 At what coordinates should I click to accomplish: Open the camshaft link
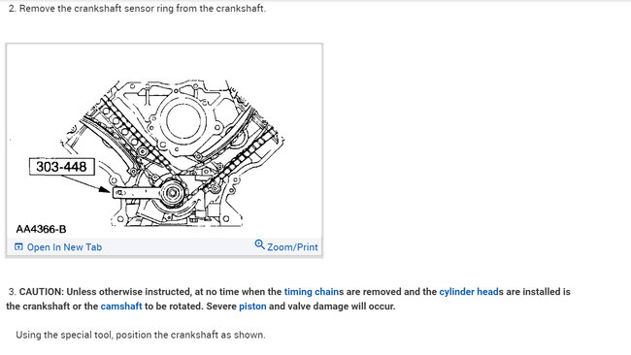[121, 307]
